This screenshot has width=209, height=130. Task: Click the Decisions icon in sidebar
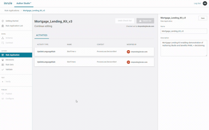(3, 60)
